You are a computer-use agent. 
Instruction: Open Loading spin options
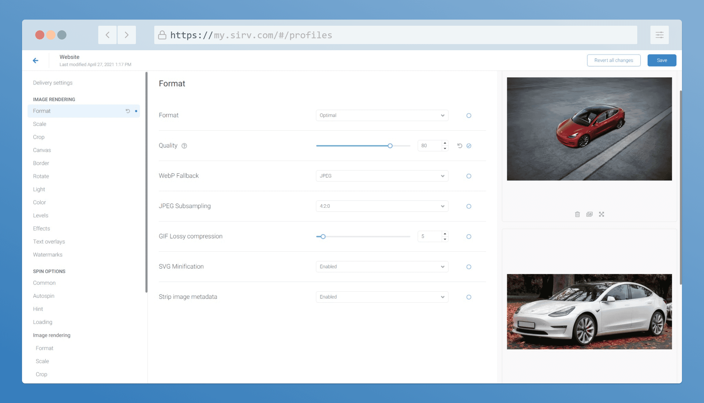coord(43,322)
